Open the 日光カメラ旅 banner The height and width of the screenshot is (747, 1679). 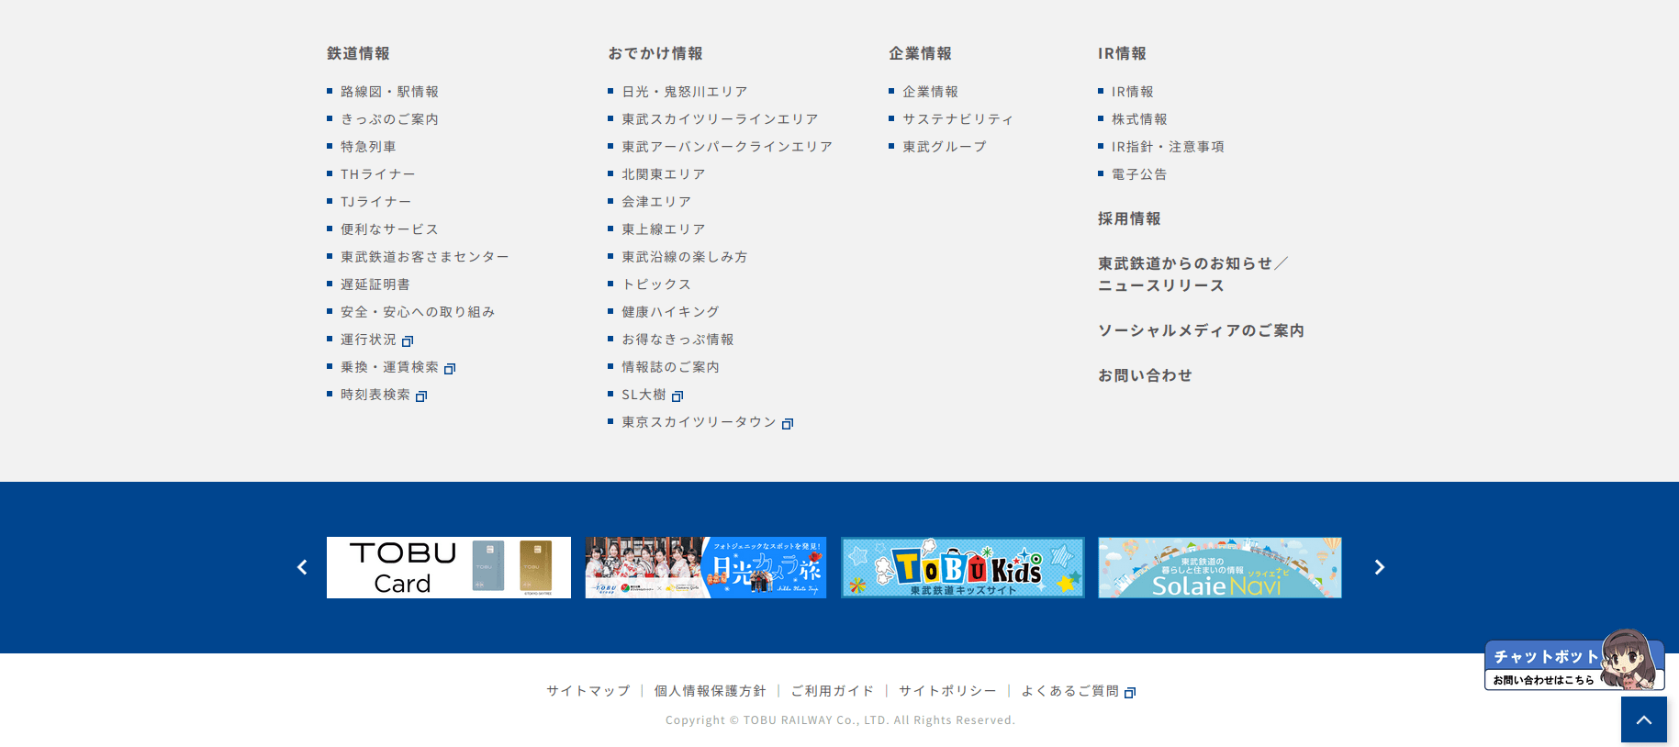pos(705,567)
